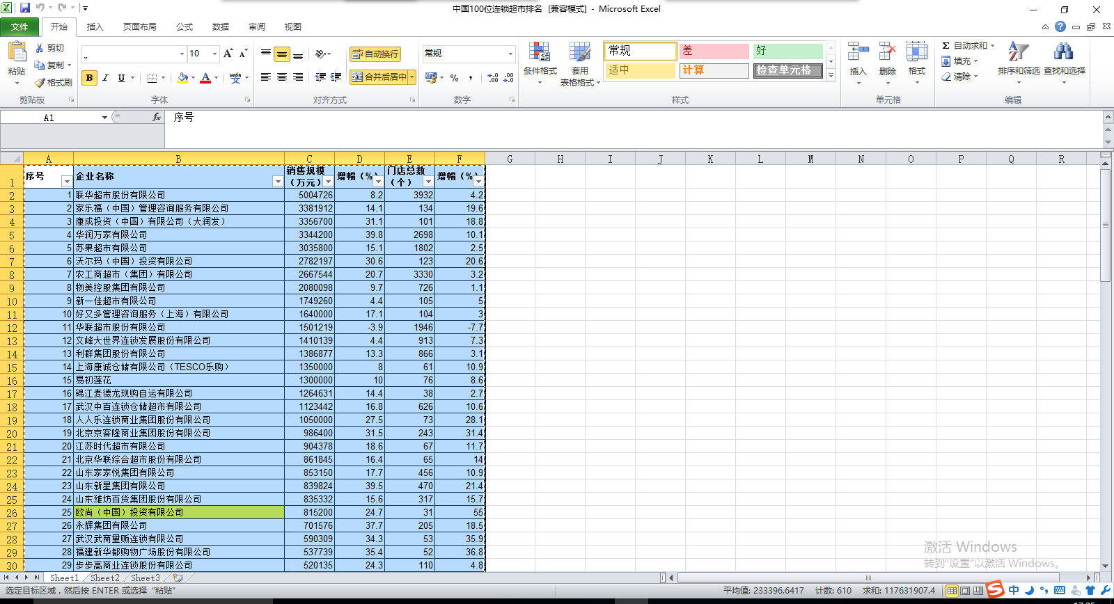Switch to the Sheet2 worksheet tab

104,578
